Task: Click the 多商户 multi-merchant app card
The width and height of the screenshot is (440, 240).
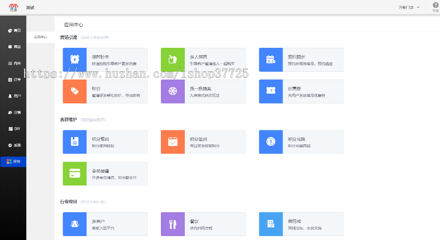Action: (x=105, y=224)
